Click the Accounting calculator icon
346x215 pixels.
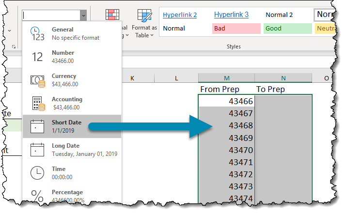(x=37, y=103)
